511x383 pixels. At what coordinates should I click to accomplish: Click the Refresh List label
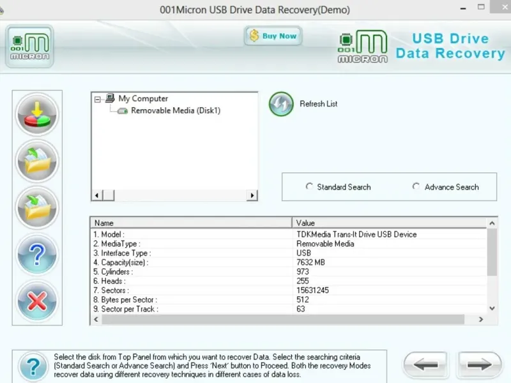(318, 104)
